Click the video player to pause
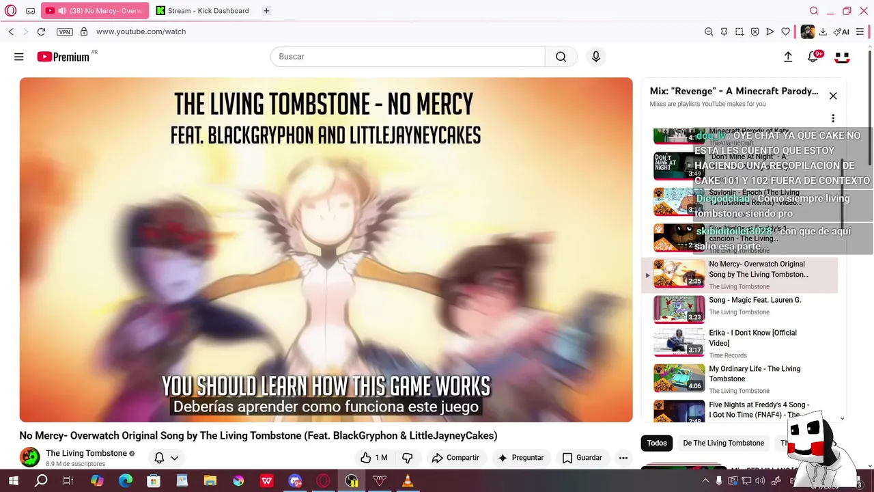This screenshot has height=492, width=874. (326, 249)
